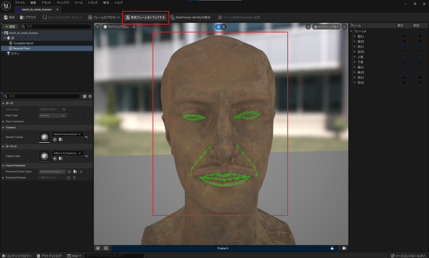Click フレームのプロモート button
This screenshot has height=258, width=429.
(x=104, y=17)
